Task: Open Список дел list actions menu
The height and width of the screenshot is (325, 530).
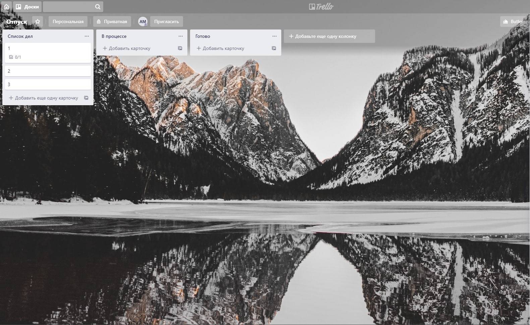Action: (x=87, y=36)
